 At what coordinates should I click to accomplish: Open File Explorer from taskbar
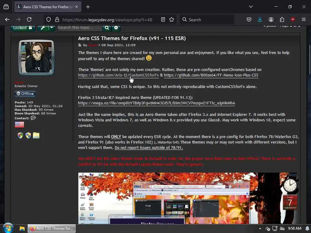(x=22, y=228)
